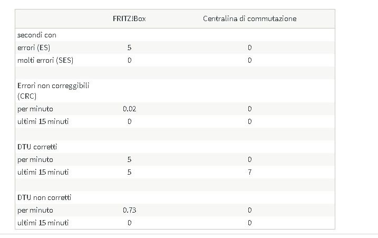Click DTU non corretti per minuto label
This screenshot has height=238, width=378.
(x=35, y=210)
